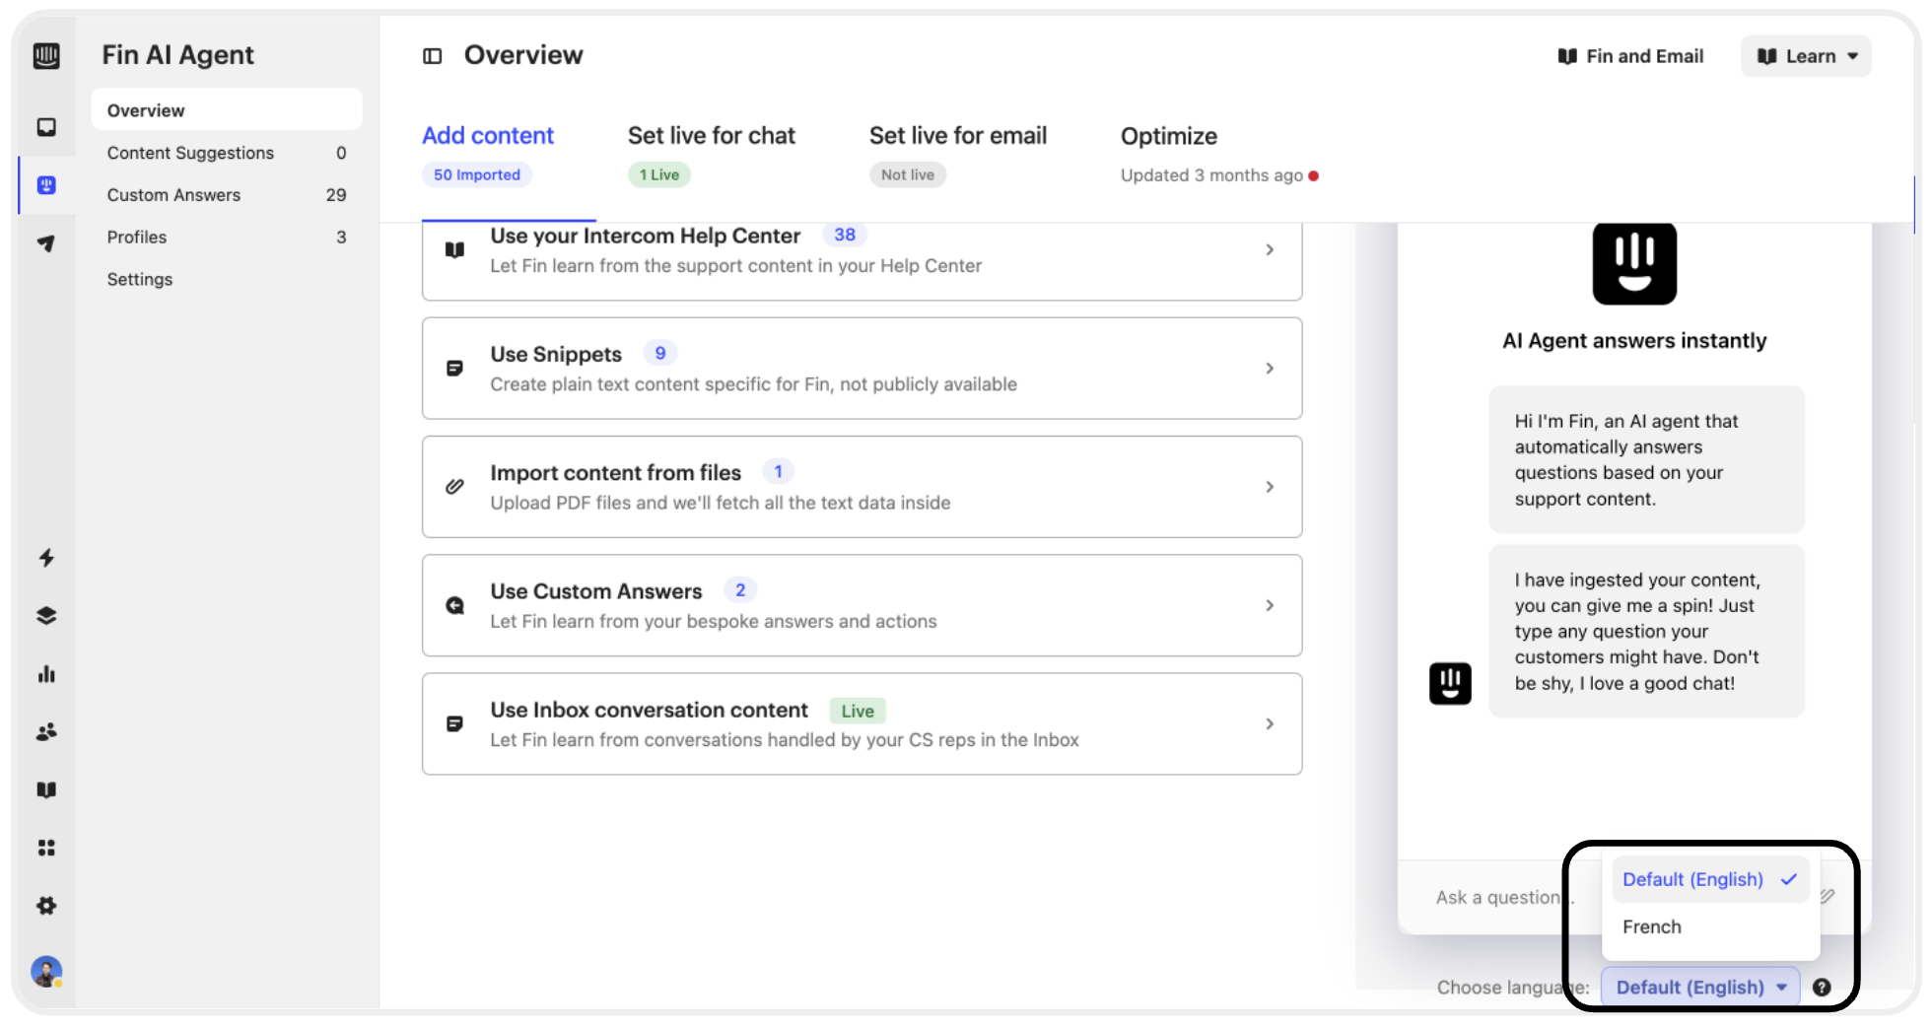
Task: Open the Learn dropdown menu
Action: click(x=1806, y=56)
